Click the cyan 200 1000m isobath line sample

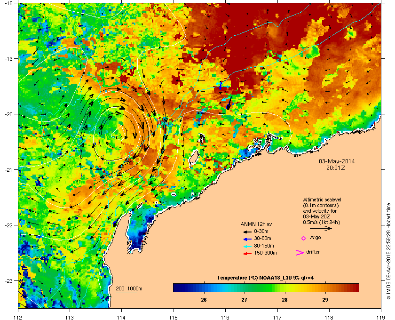pos(126,293)
